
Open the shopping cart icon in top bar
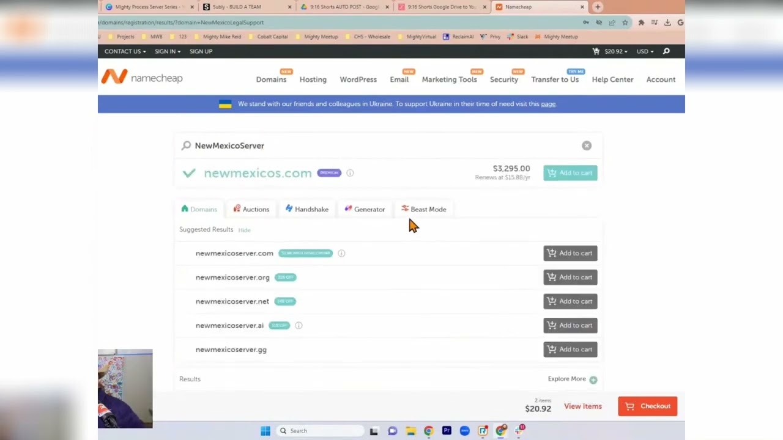(596, 51)
